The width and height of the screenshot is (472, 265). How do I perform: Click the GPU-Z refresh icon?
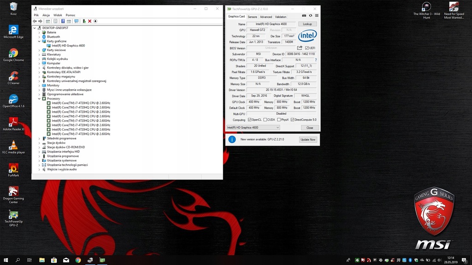[311, 16]
